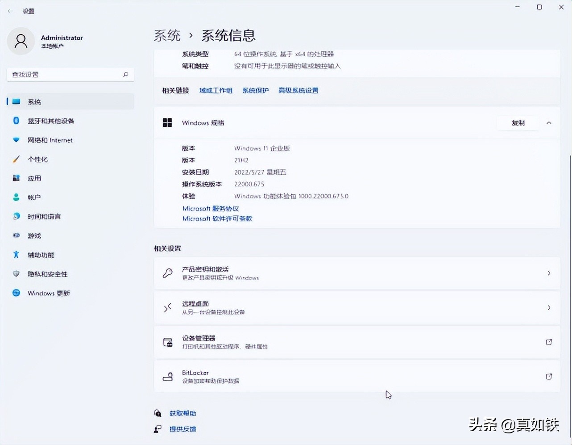Click inside the settings search field
This screenshot has height=445, width=572.
click(x=70, y=75)
